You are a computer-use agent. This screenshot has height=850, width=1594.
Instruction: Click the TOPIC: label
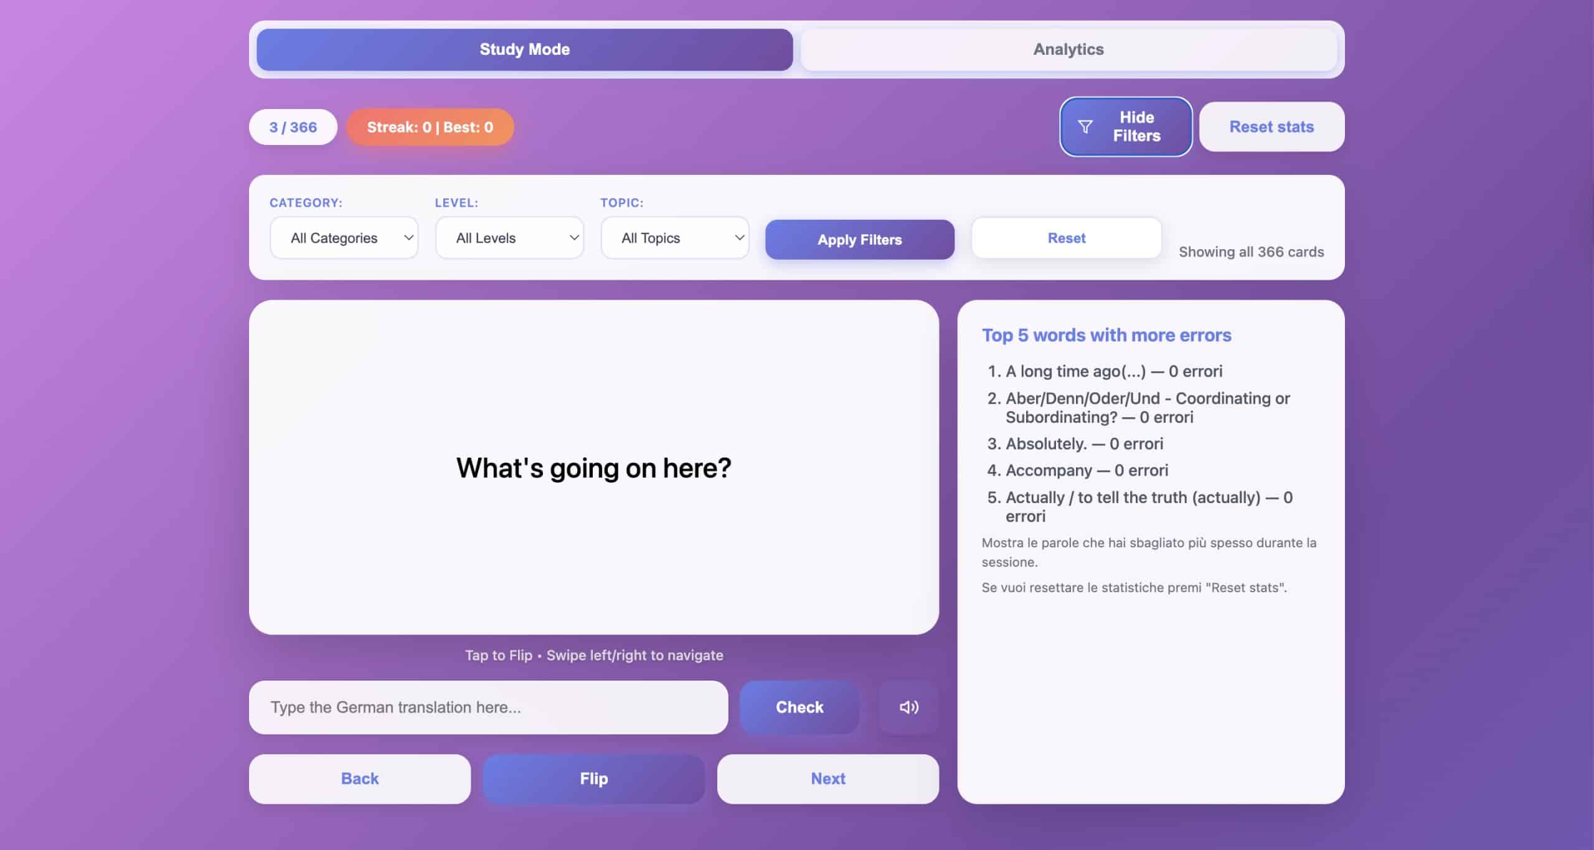621,202
